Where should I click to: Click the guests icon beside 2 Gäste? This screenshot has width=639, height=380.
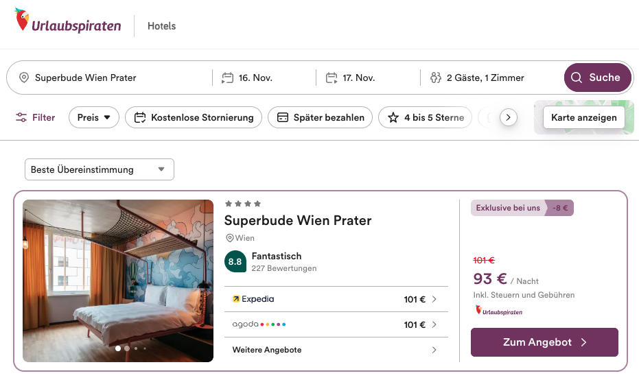coord(435,78)
